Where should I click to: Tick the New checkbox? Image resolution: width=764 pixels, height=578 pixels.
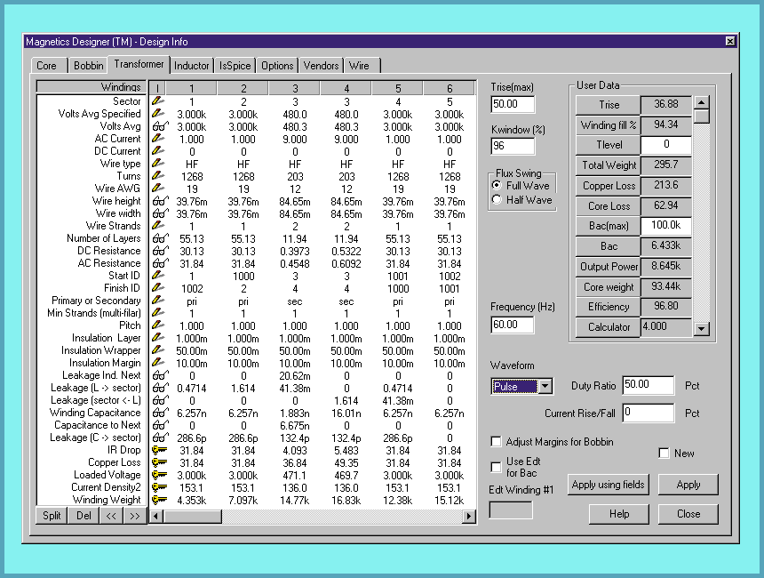pos(664,454)
